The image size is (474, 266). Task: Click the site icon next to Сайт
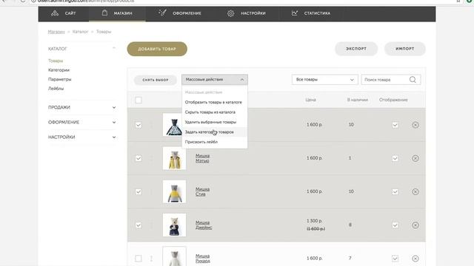(x=55, y=13)
